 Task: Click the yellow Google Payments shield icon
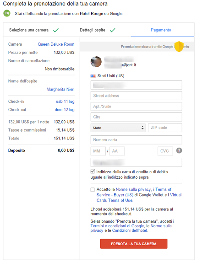[x=179, y=47]
